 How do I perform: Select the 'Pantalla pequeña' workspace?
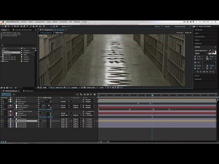(x=180, y=27)
